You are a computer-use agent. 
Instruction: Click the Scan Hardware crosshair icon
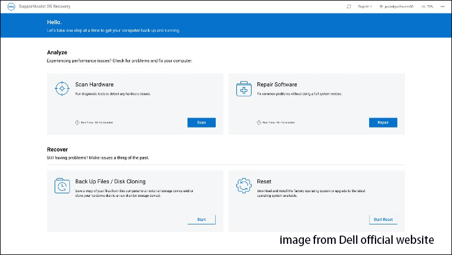tap(62, 89)
